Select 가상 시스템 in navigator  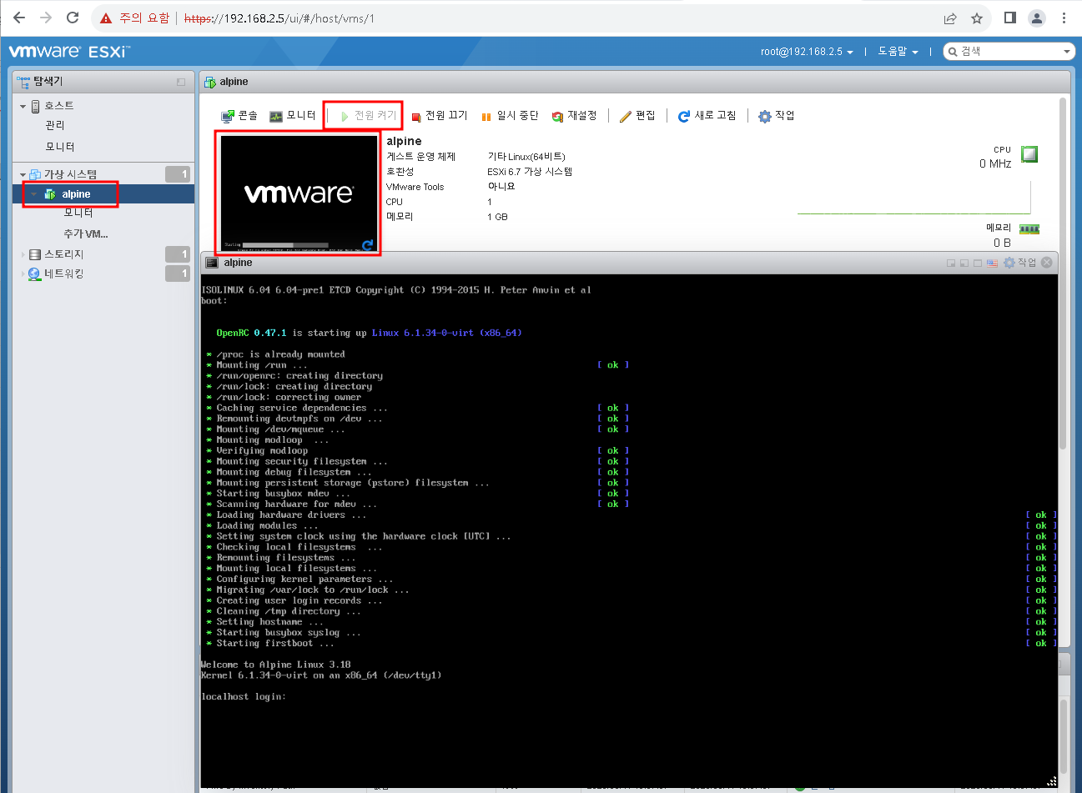pos(70,174)
